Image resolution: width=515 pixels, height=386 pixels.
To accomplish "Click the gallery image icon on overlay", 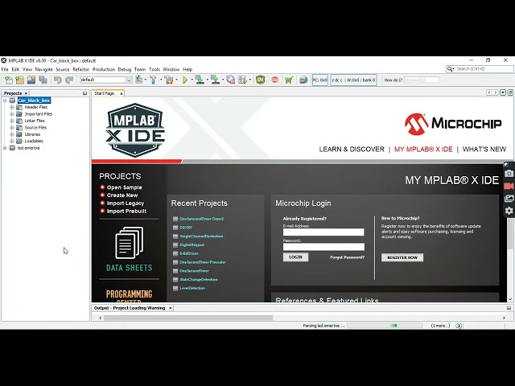I will [509, 199].
